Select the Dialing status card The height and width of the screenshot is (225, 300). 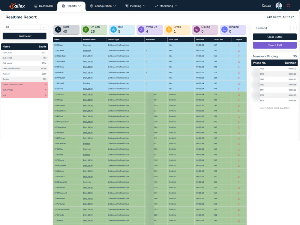[x=205, y=29]
